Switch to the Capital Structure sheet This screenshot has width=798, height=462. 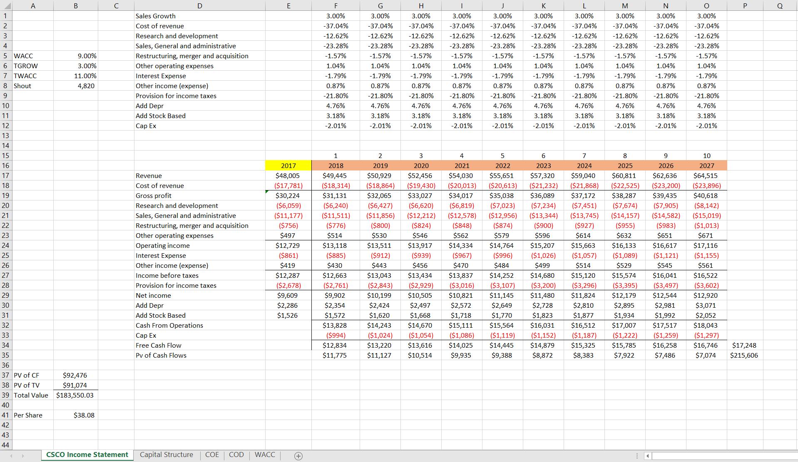point(166,455)
